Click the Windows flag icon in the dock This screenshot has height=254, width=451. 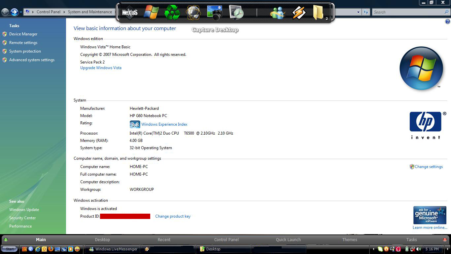[x=151, y=12]
